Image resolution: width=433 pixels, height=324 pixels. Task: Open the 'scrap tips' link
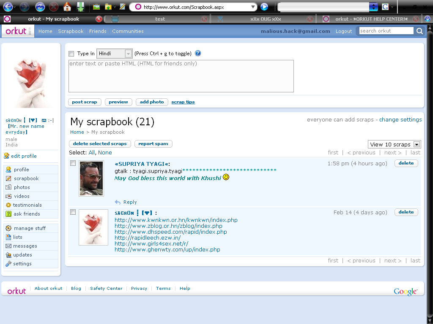pos(183,102)
